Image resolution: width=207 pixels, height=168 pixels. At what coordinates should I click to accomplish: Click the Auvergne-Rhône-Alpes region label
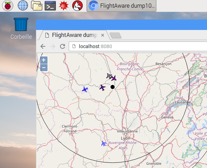(123, 145)
